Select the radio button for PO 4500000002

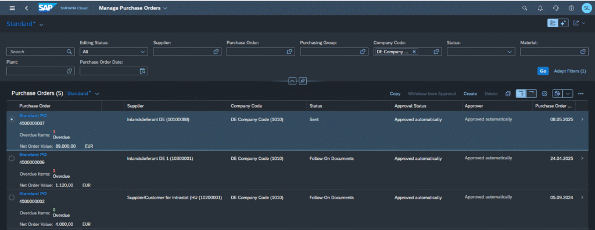[12, 198]
